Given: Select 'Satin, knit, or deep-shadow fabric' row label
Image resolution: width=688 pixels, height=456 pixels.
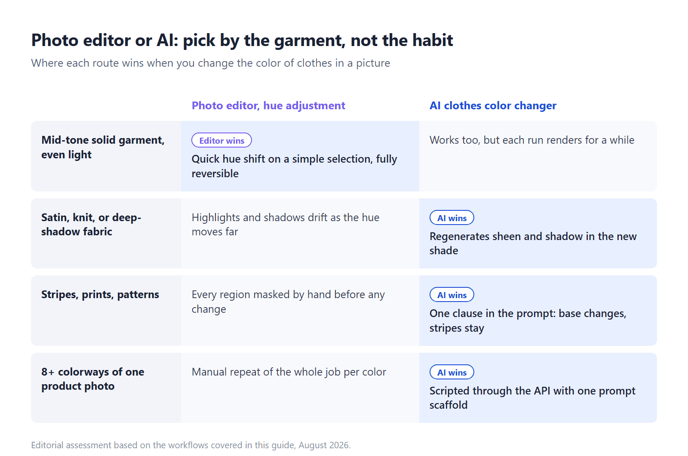Looking at the screenshot, I should pyautogui.click(x=91, y=225).
